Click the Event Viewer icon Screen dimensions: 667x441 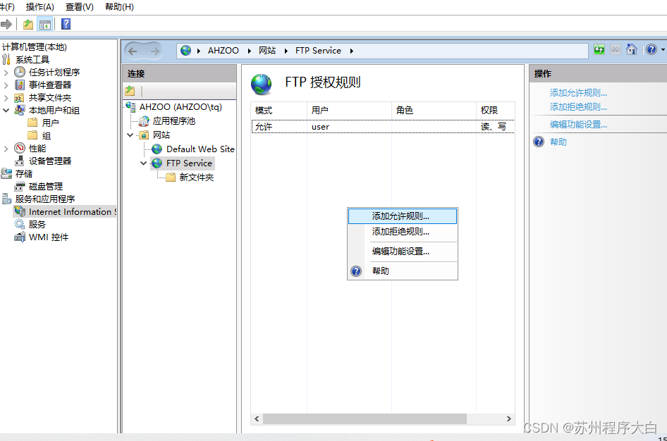coord(20,85)
